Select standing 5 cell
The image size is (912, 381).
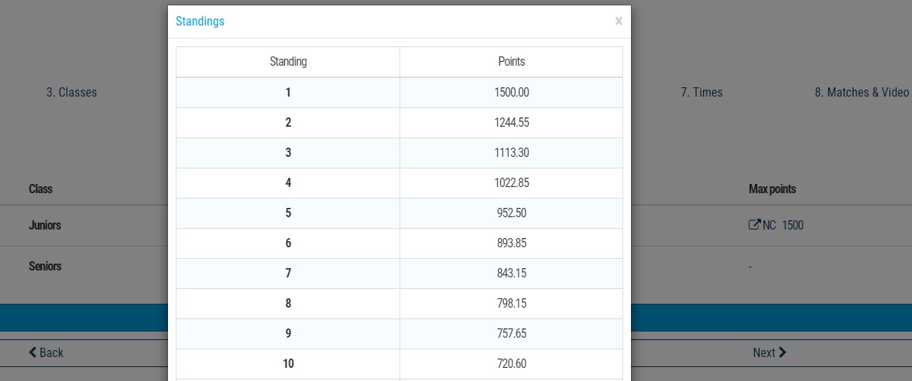pyautogui.click(x=288, y=213)
